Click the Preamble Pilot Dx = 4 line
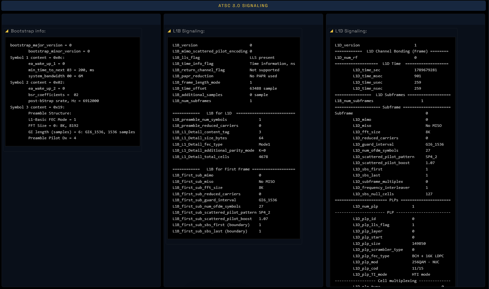 click(x=52, y=138)
